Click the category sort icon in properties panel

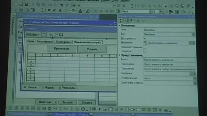click(126, 21)
